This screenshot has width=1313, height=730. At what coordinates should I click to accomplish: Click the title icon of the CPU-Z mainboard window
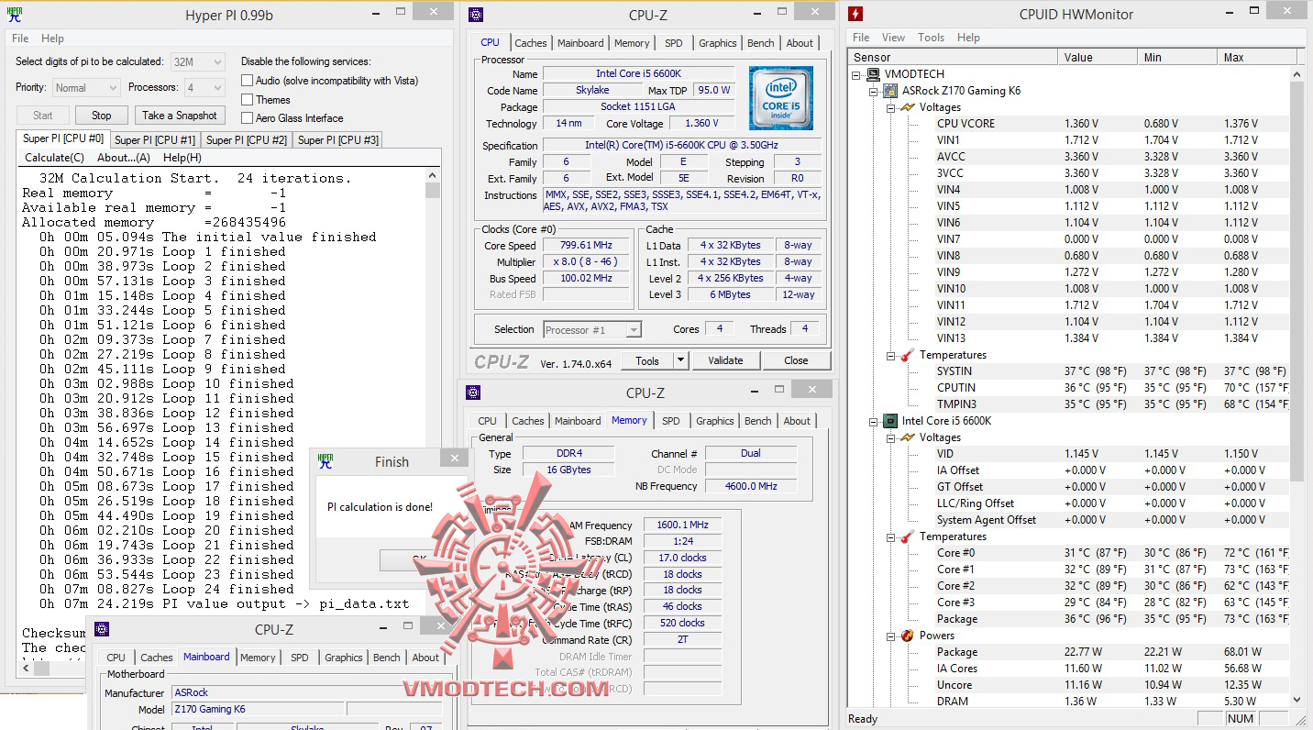pyautogui.click(x=102, y=629)
